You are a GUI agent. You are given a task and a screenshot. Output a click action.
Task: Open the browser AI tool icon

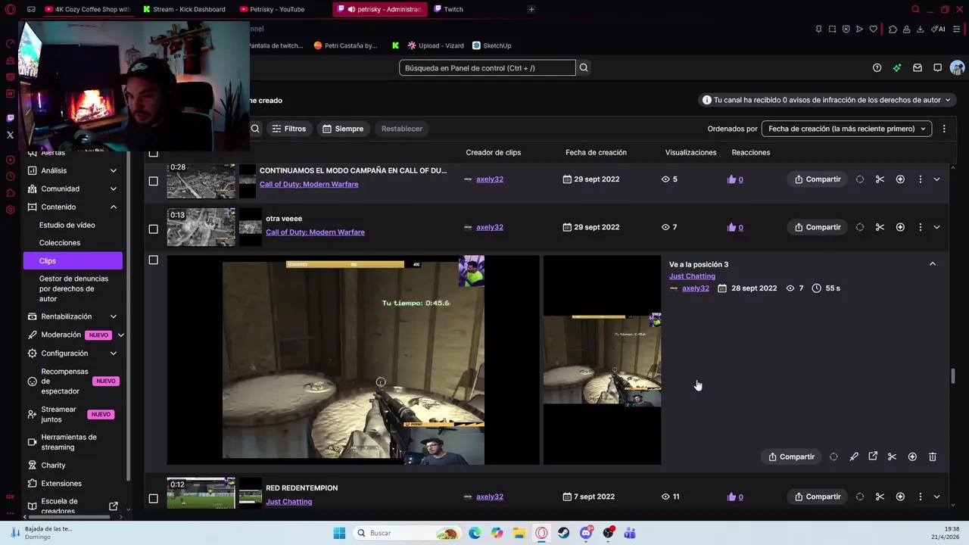[939, 30]
